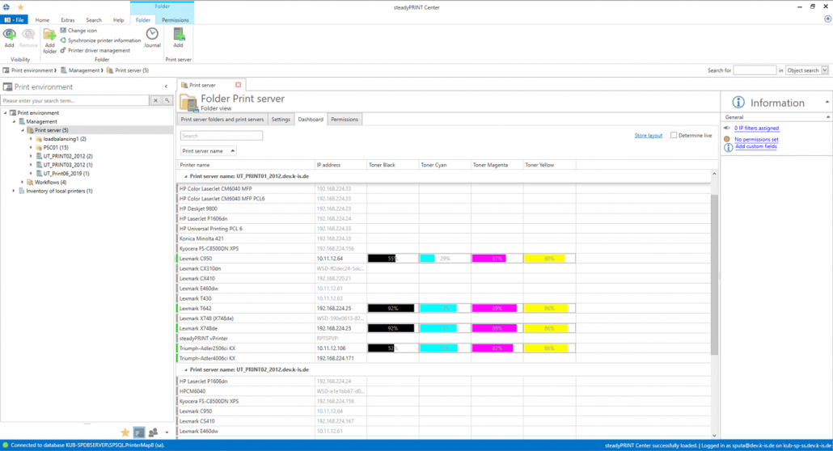Click the favorites star at panel bottom
Viewport: 833px width, 451px height.
tap(125, 432)
